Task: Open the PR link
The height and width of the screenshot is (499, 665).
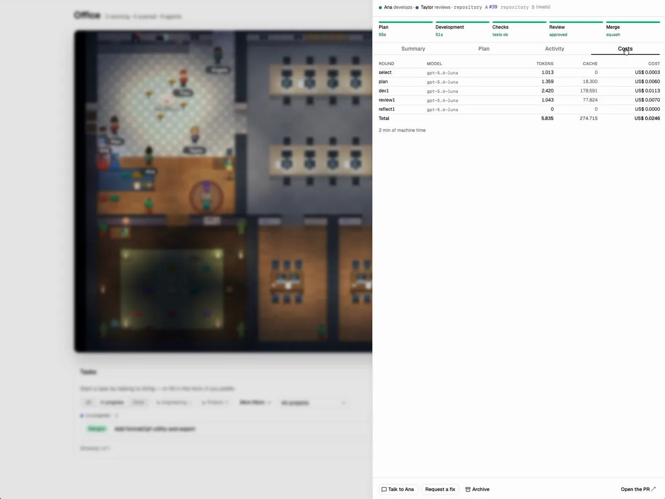Action: pos(638,489)
